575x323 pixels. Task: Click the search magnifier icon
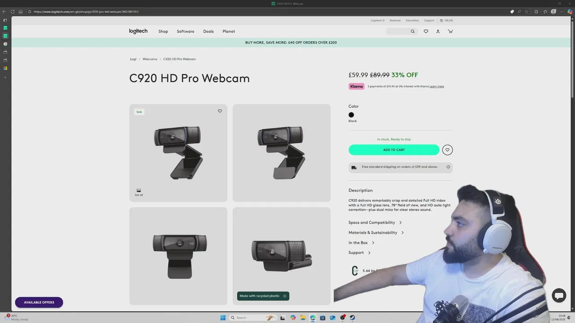pyautogui.click(x=412, y=31)
